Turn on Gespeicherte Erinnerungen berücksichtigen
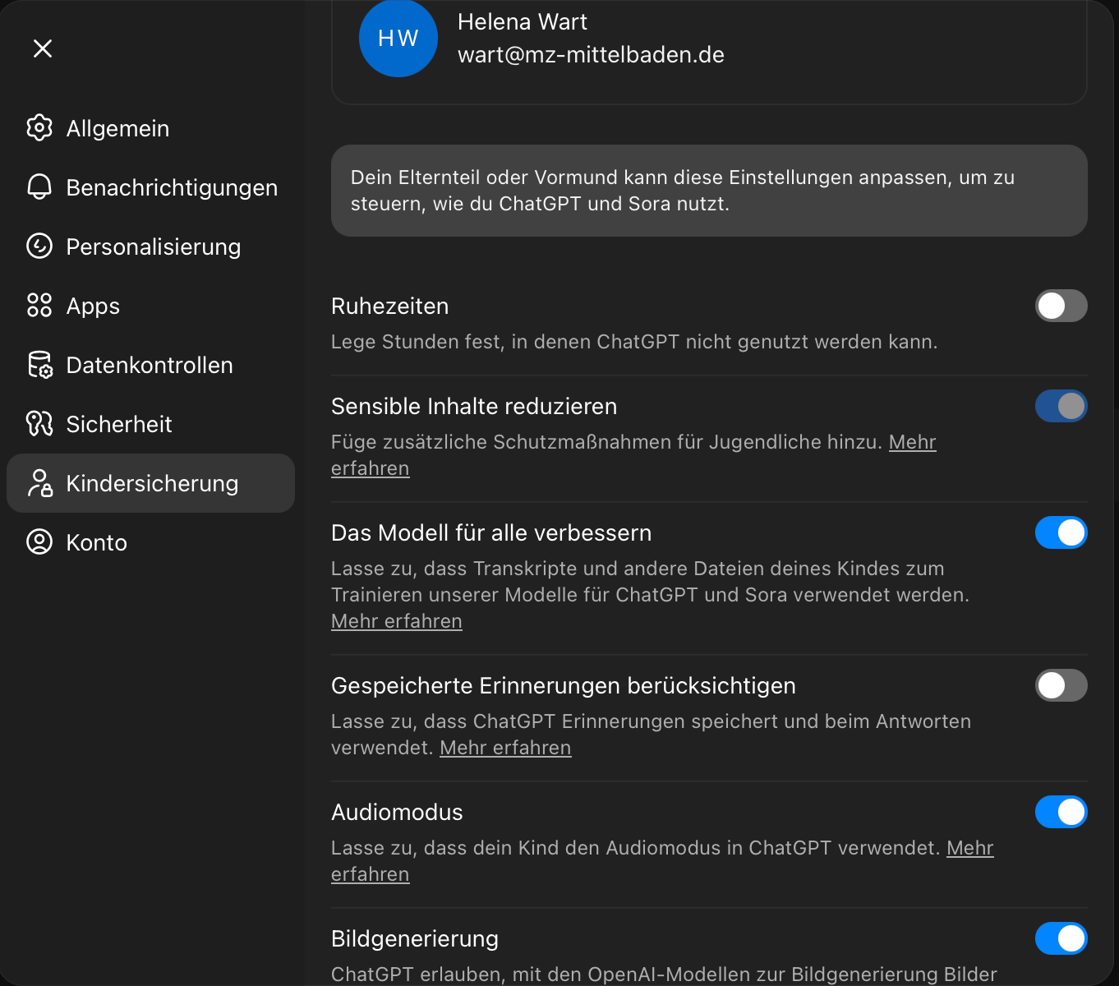Screen dimensions: 1119x986 (x=1061, y=685)
